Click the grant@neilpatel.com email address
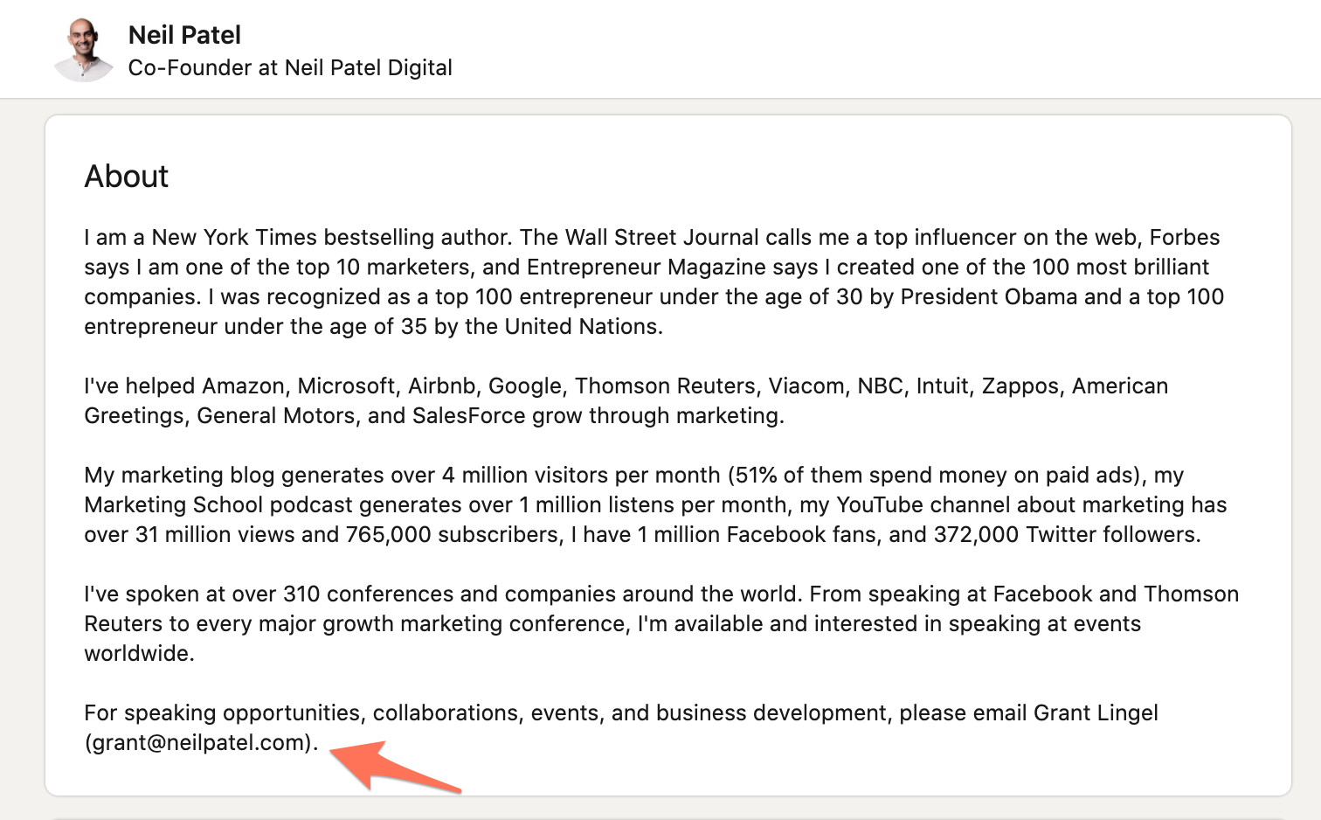 point(198,742)
